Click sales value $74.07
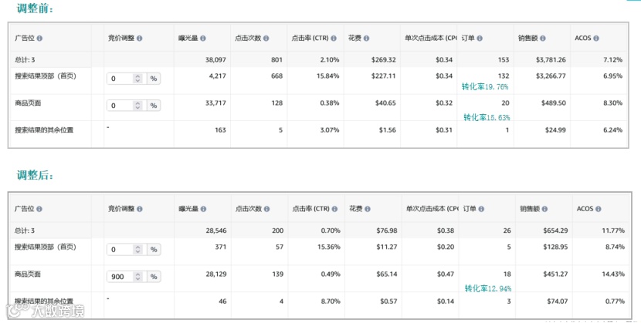The image size is (641, 323). pos(557,301)
